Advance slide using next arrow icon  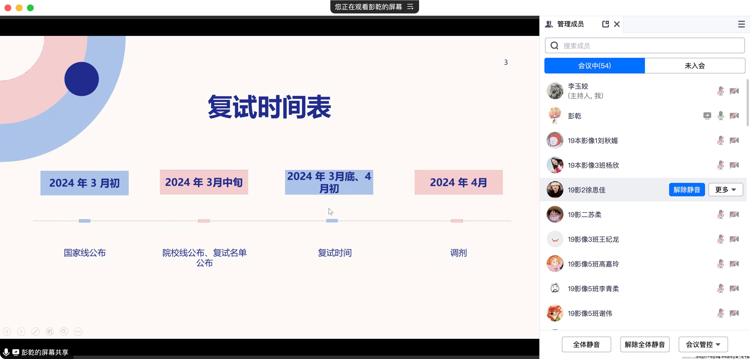click(x=21, y=332)
